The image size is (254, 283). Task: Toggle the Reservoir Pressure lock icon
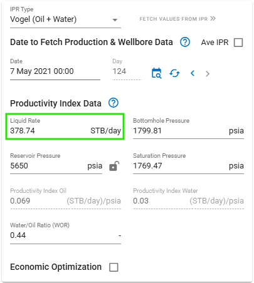[114, 166]
